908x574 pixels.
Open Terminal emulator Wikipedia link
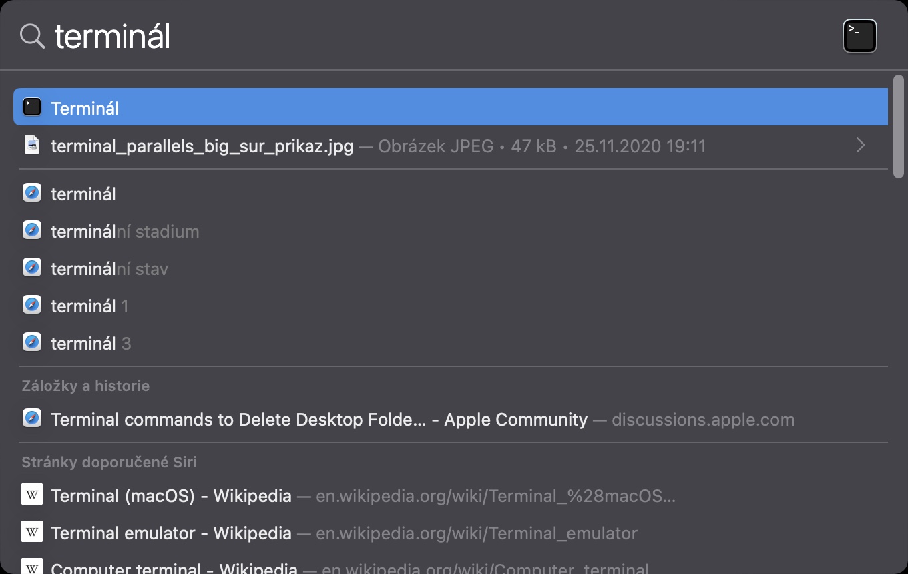(x=171, y=533)
